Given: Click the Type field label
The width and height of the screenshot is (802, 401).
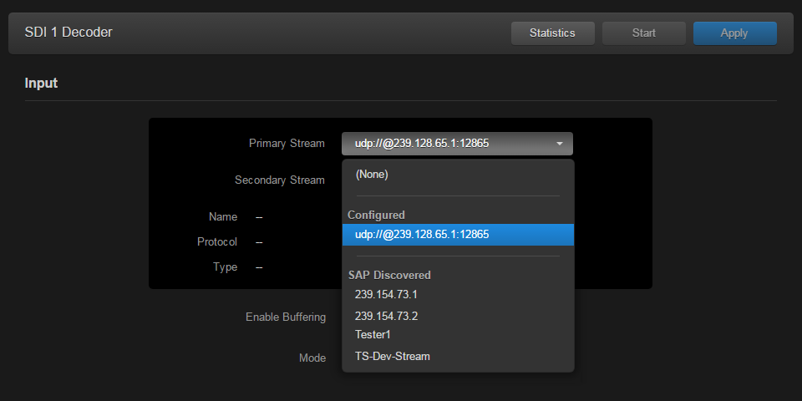Looking at the screenshot, I should coord(225,267).
